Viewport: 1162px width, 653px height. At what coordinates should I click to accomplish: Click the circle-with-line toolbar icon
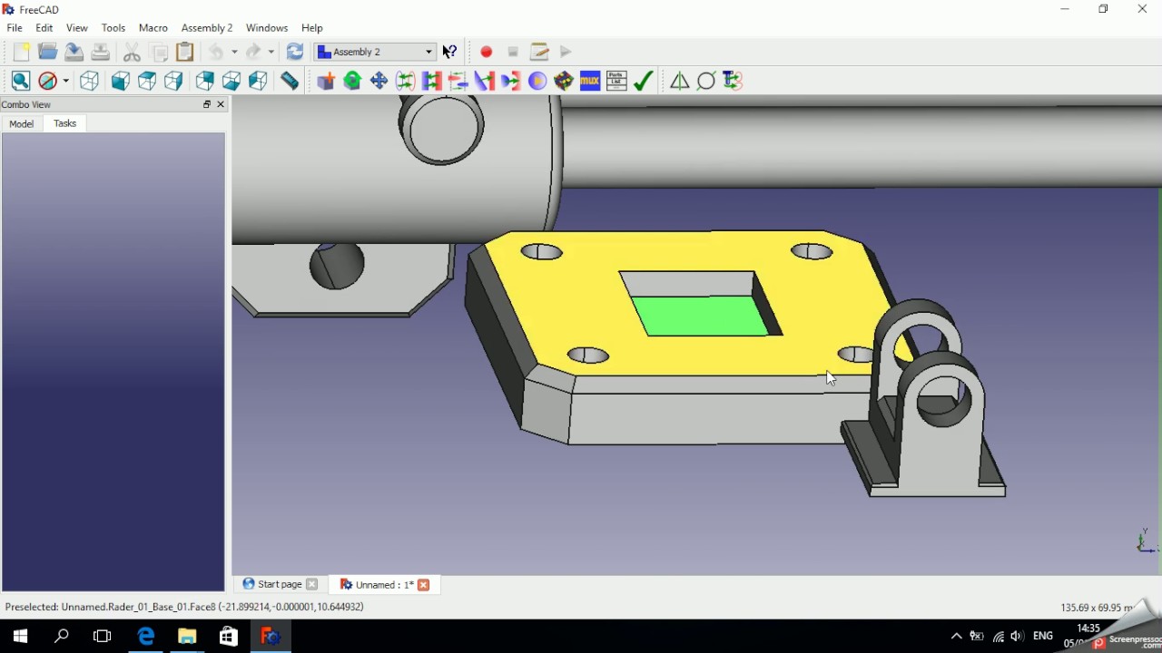(706, 81)
